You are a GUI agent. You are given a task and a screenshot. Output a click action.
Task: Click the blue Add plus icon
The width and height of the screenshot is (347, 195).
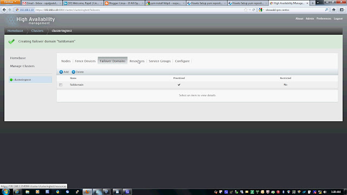[x=61, y=72]
